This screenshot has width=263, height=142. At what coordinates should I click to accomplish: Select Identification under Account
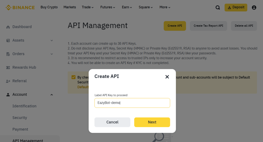click(x=24, y=106)
